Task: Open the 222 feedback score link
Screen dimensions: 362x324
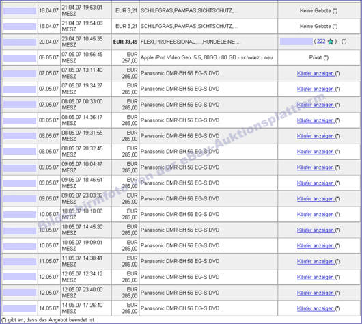Action: (321, 42)
